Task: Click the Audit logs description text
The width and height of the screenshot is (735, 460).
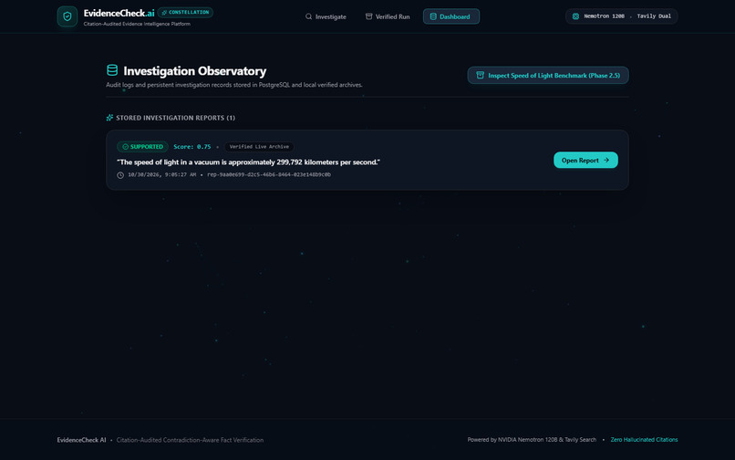Action: point(234,85)
